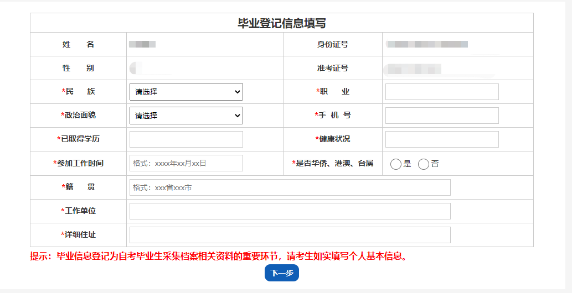Focus the 职业 text field
Screen dimensions: 572x293
pos(442,92)
